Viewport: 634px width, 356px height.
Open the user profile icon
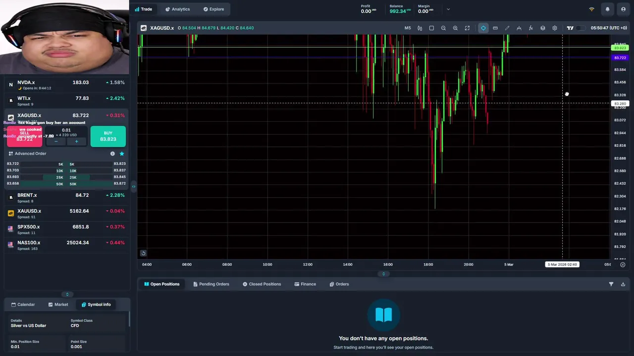(x=623, y=9)
